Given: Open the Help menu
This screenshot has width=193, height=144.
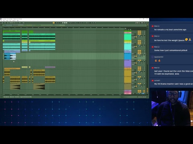Looking at the screenshot, I should [x=18, y=21].
